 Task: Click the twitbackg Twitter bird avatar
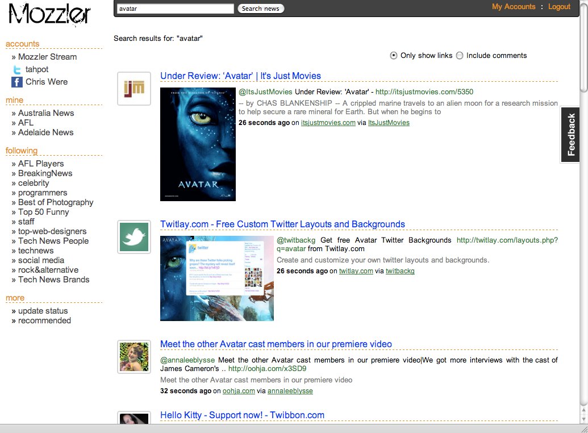[134, 237]
